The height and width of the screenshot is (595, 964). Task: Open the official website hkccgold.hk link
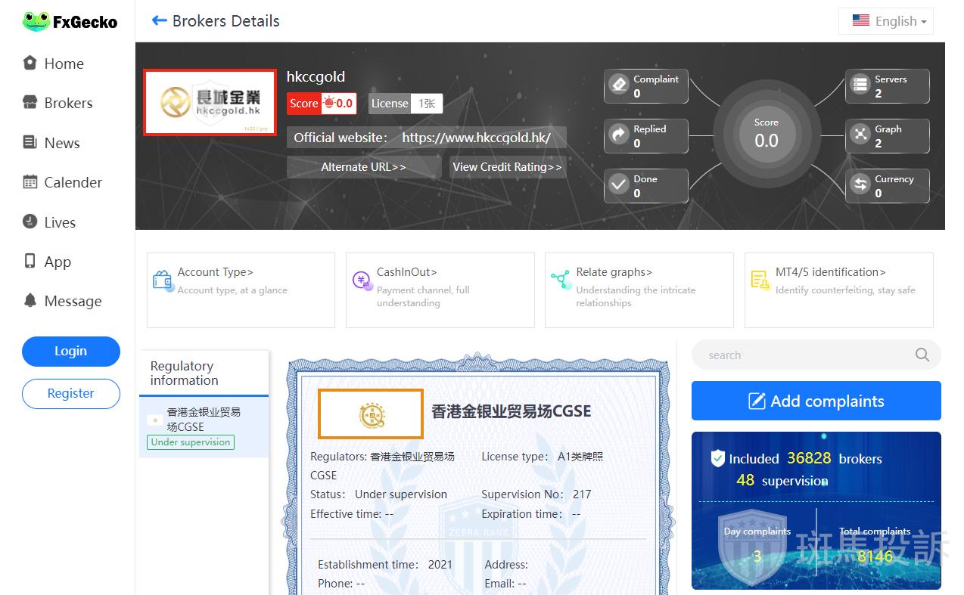[x=475, y=138]
